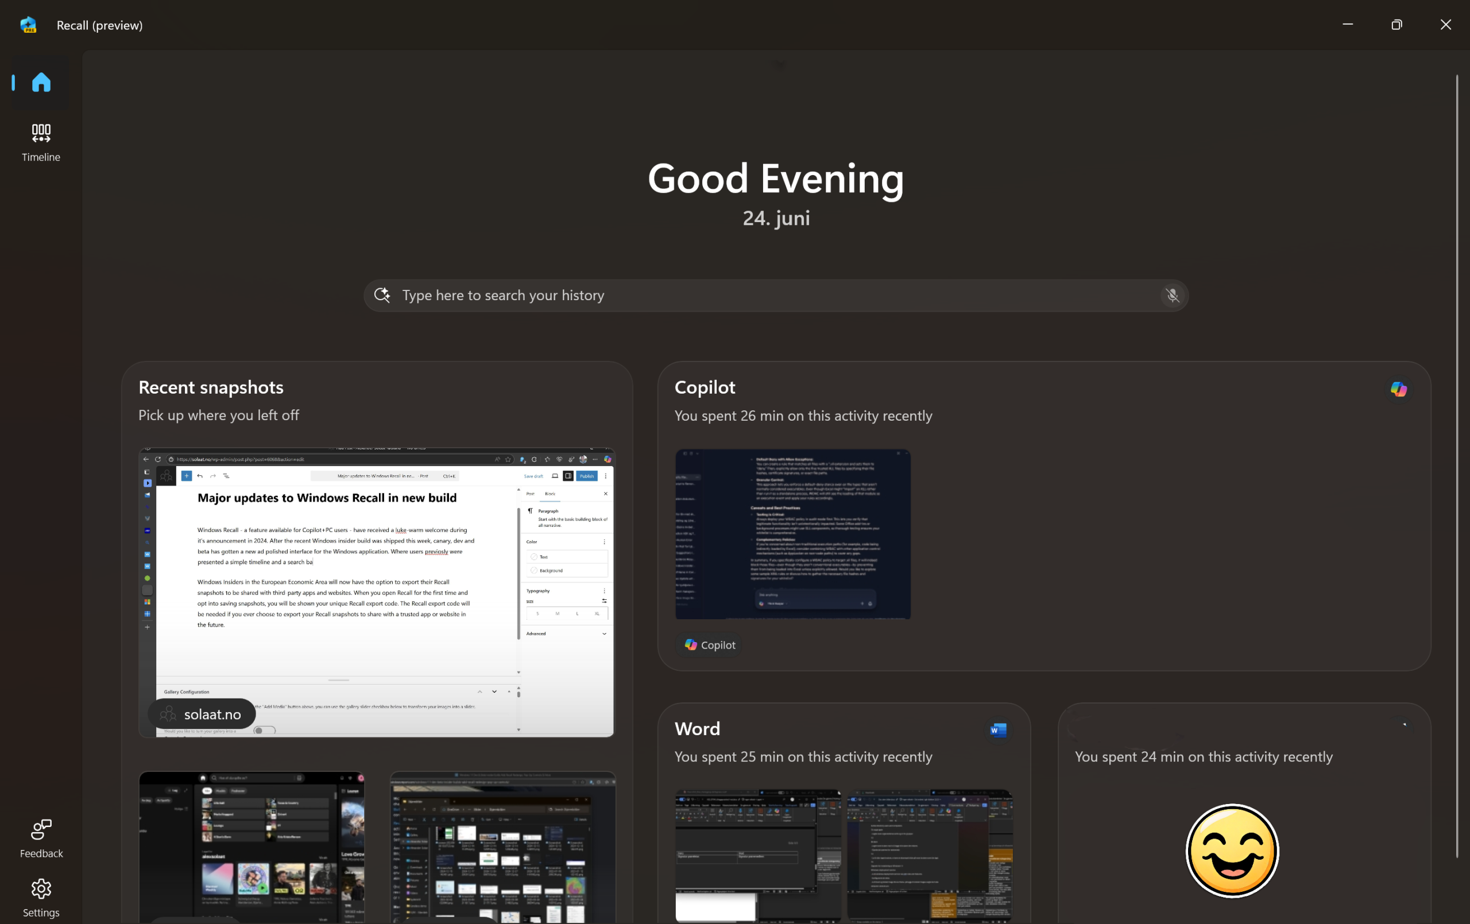Open the Home page in sidebar
This screenshot has width=1470, height=924.
click(x=41, y=81)
